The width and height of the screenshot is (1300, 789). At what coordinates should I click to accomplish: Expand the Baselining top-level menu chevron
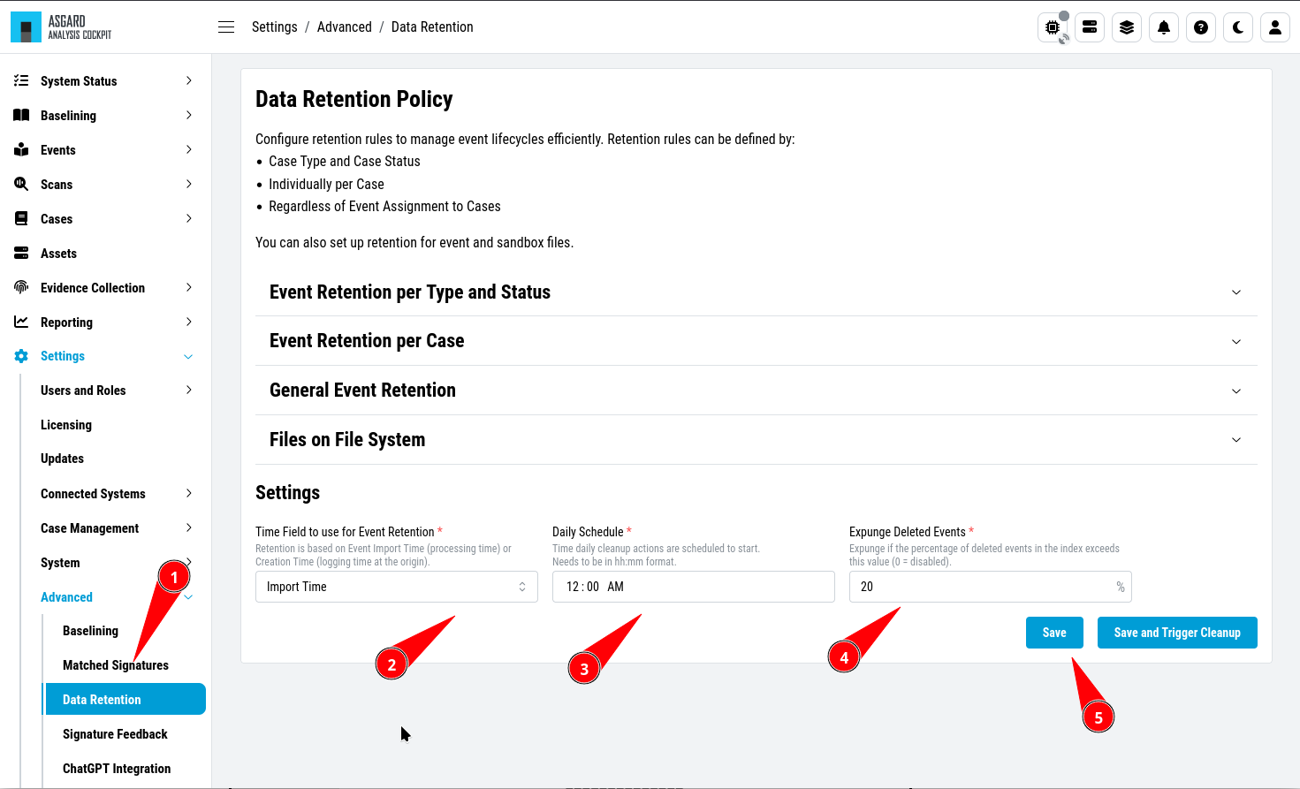188,115
